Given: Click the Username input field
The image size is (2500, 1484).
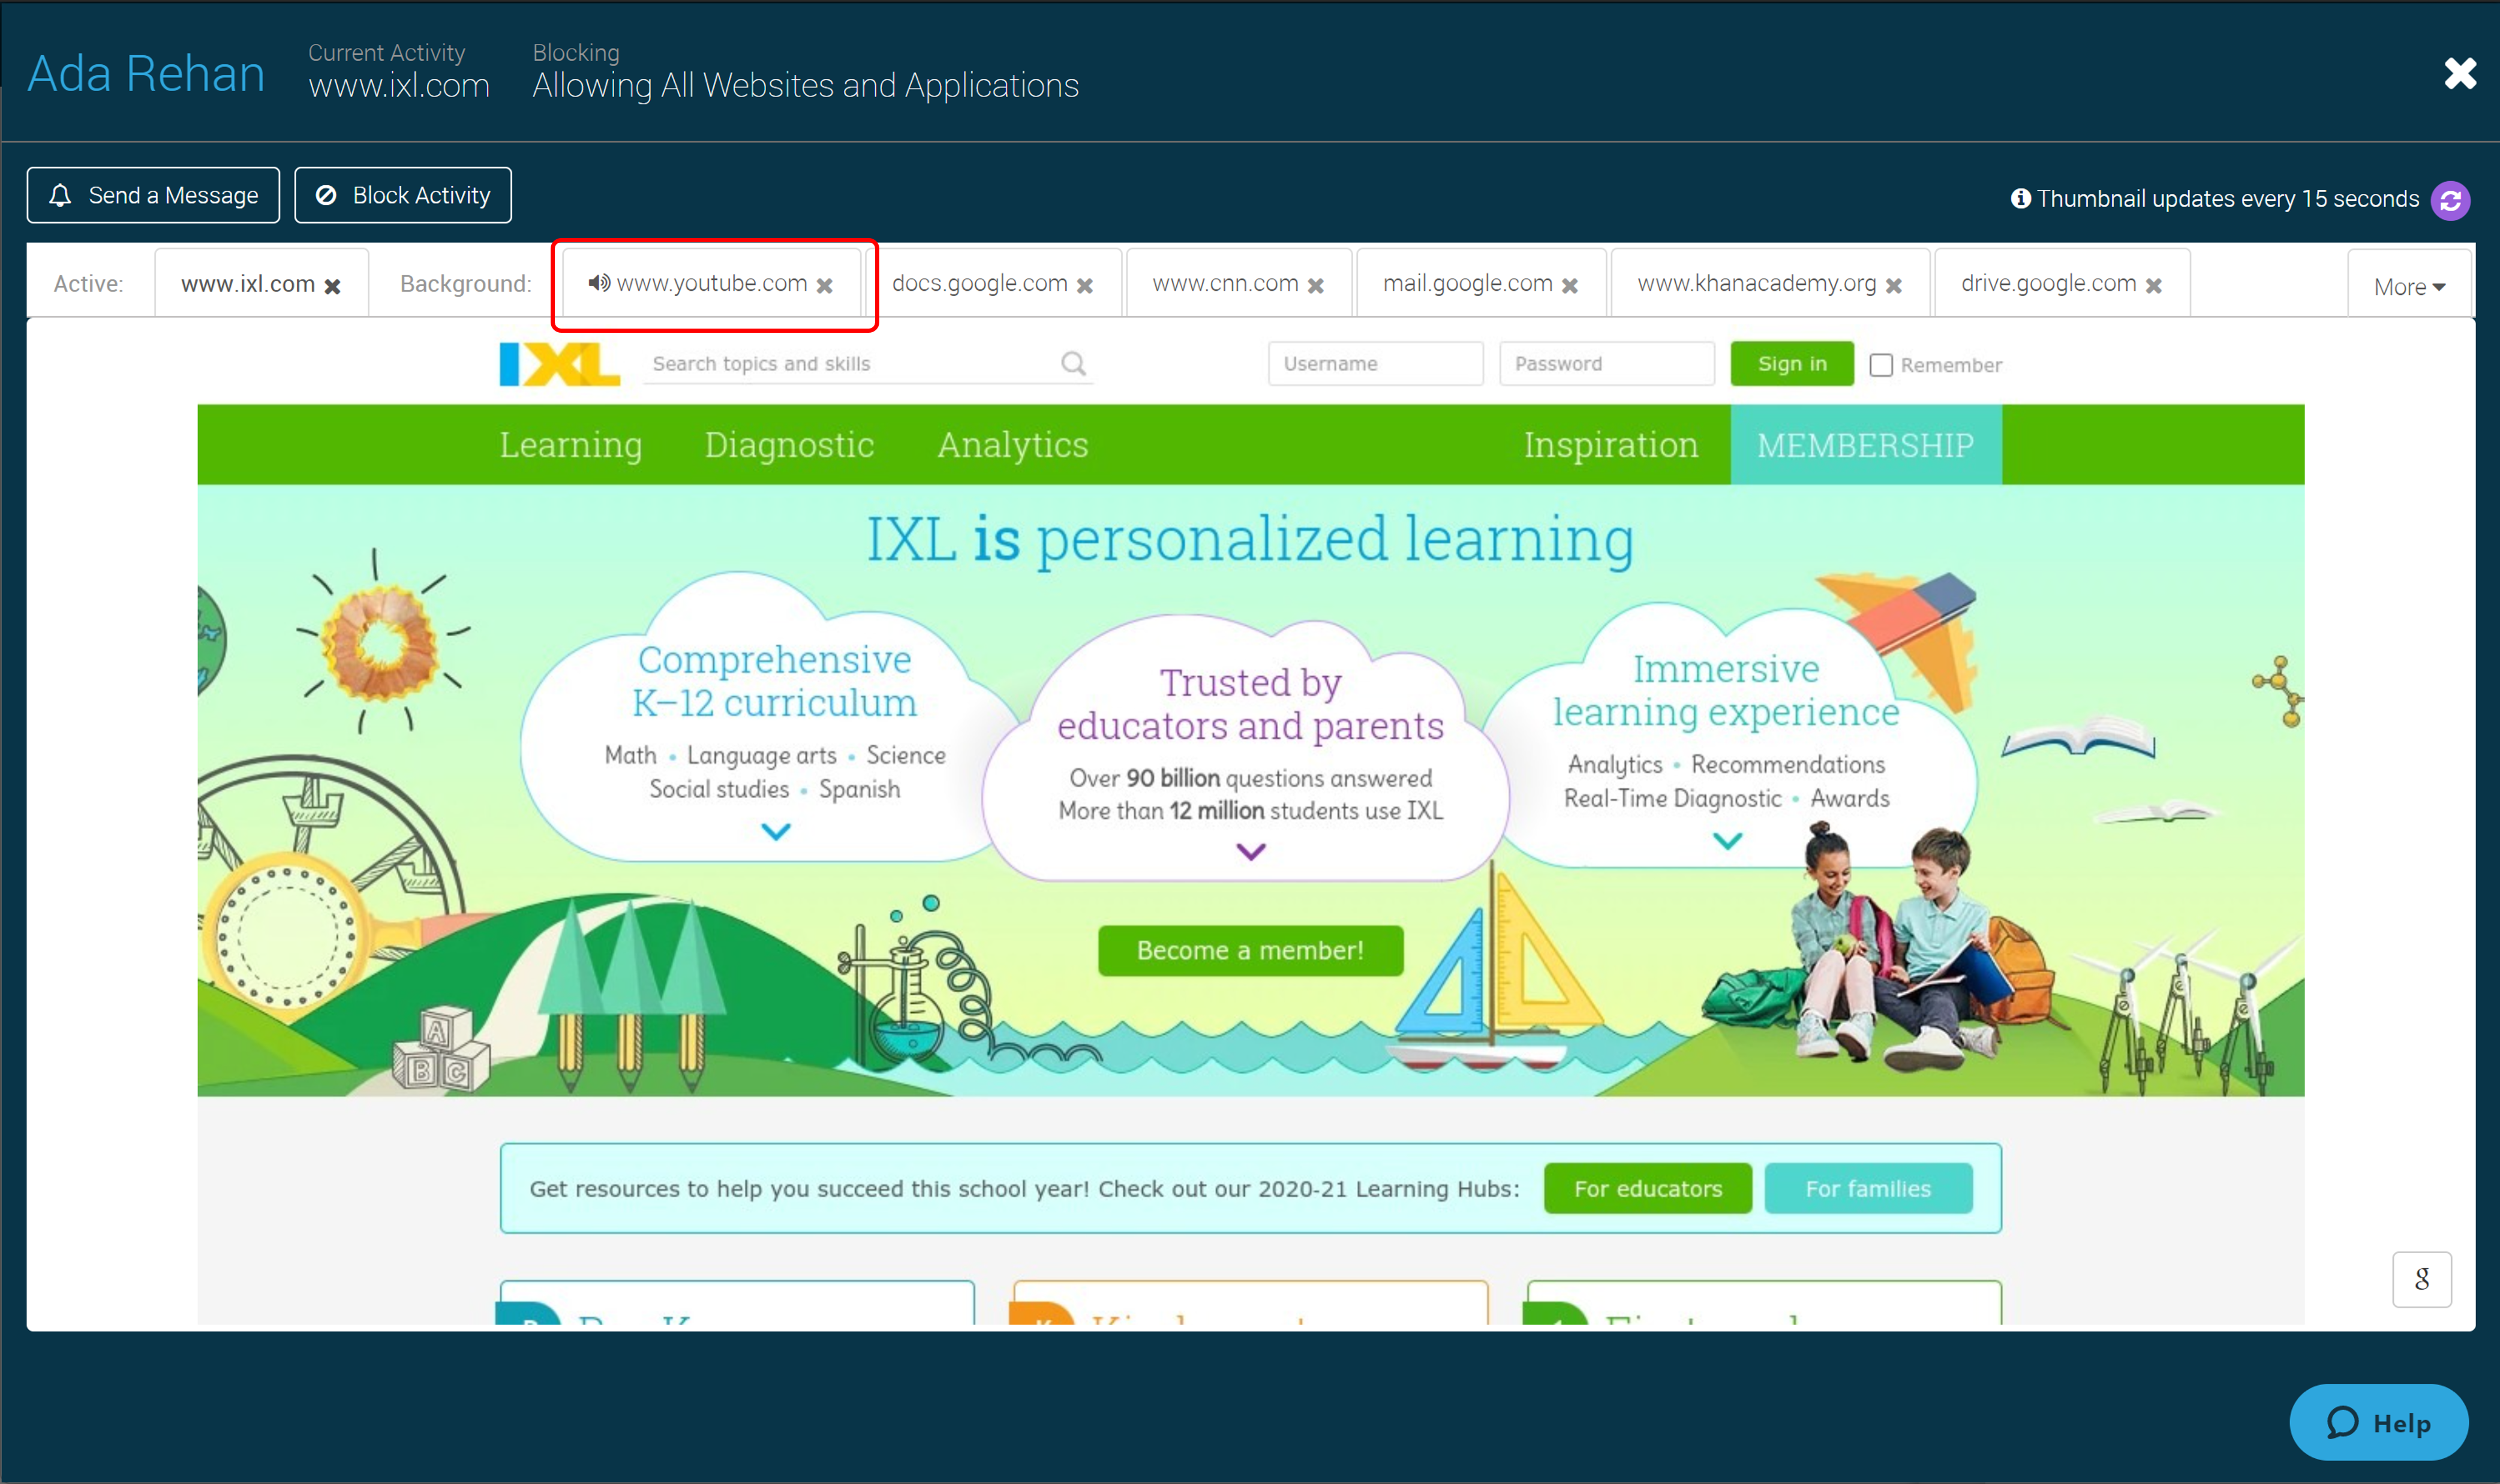Looking at the screenshot, I should click(x=1375, y=364).
